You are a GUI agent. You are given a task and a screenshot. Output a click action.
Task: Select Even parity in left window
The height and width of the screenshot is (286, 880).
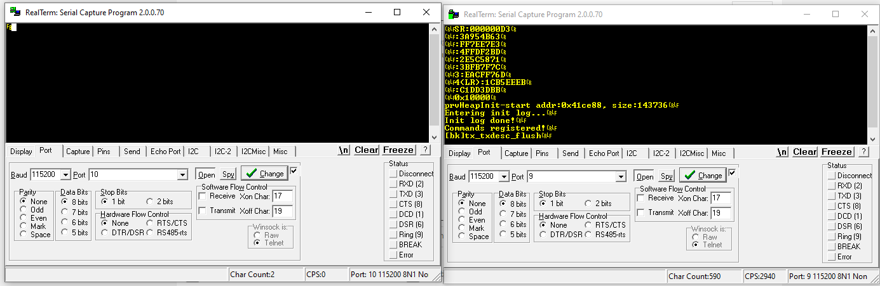click(x=34, y=218)
